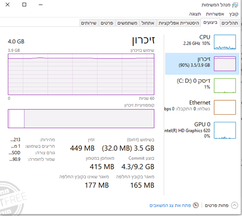Click the Resource Monitor gauge icon
The image size is (242, 216).
(196, 205)
